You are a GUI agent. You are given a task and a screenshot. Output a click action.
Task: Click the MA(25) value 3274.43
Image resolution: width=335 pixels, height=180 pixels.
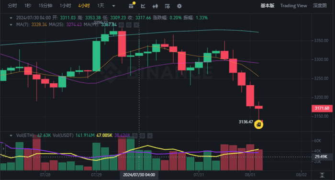point(74,24)
